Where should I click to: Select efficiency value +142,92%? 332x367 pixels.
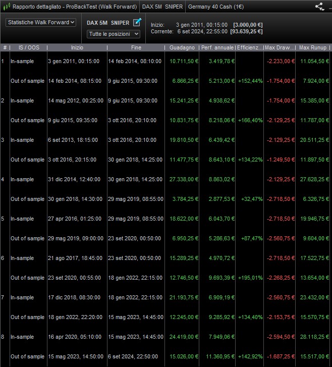point(250,356)
